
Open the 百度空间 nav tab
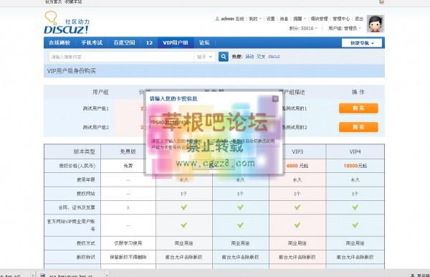[x=124, y=43]
